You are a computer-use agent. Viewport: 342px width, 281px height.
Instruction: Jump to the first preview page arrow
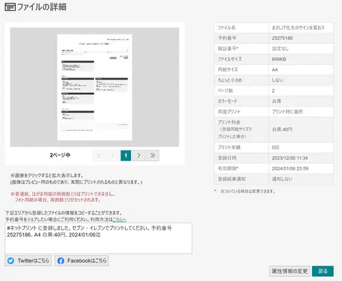[99, 155]
